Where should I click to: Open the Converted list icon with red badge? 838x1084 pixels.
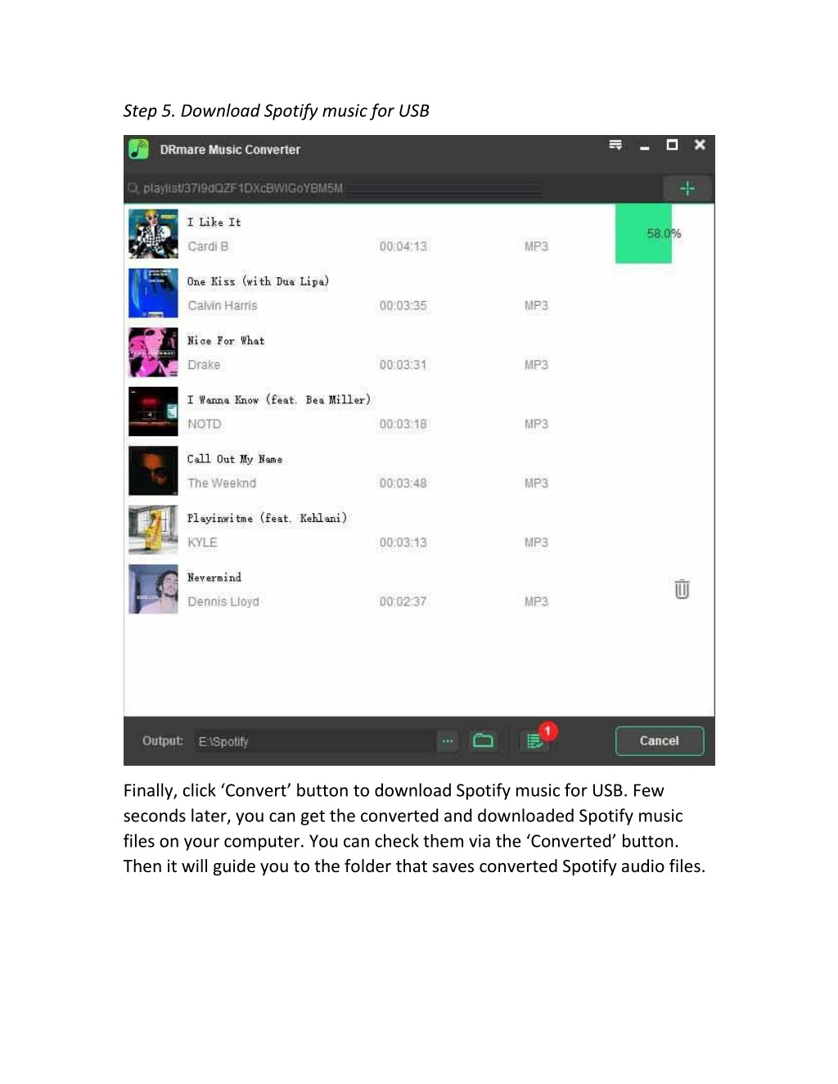(536, 740)
